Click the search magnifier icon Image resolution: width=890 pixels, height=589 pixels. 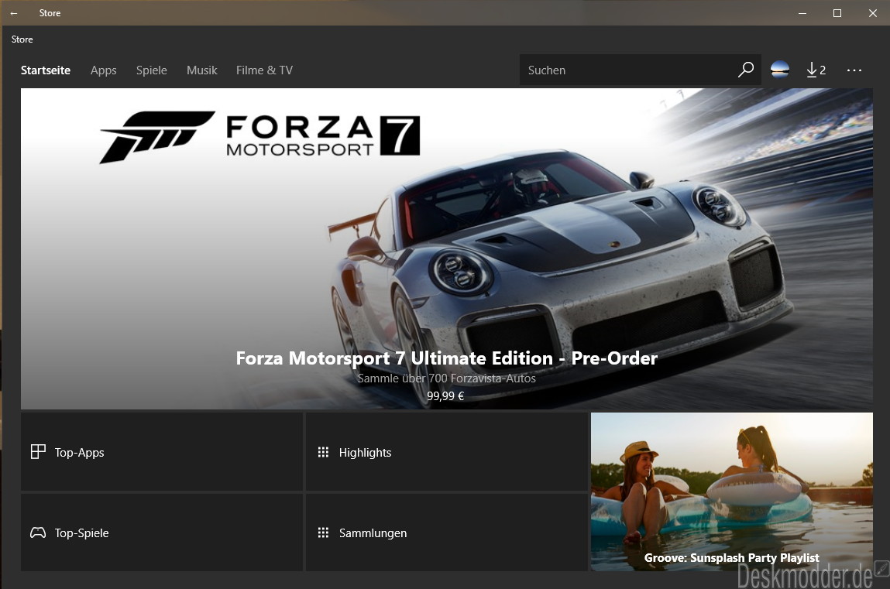click(745, 70)
